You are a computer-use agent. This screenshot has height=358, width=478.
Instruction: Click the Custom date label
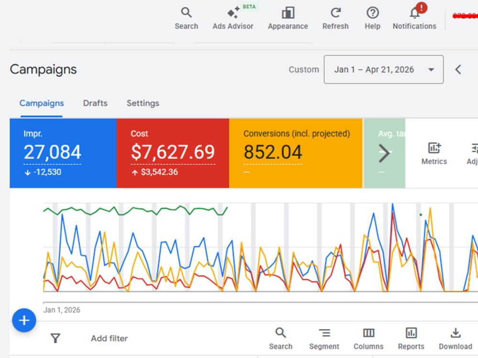coord(304,69)
